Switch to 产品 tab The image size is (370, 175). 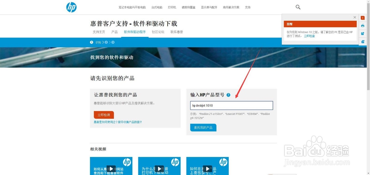(x=114, y=32)
